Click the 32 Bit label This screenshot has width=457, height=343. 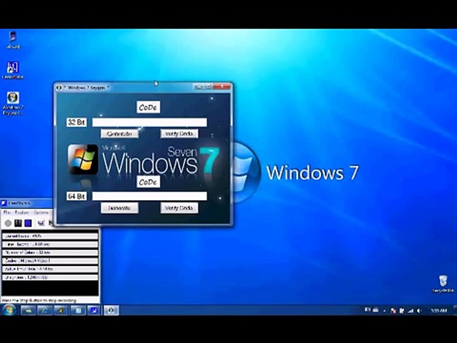(76, 122)
